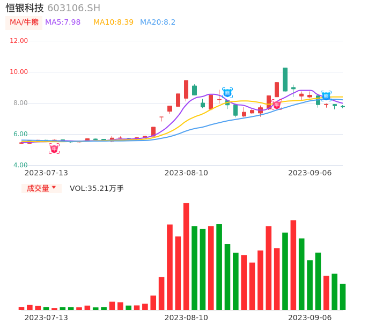Screen dimensions: 368x325
Task: Click the bull marker icon near 2023-07-13
Action: tap(54, 149)
